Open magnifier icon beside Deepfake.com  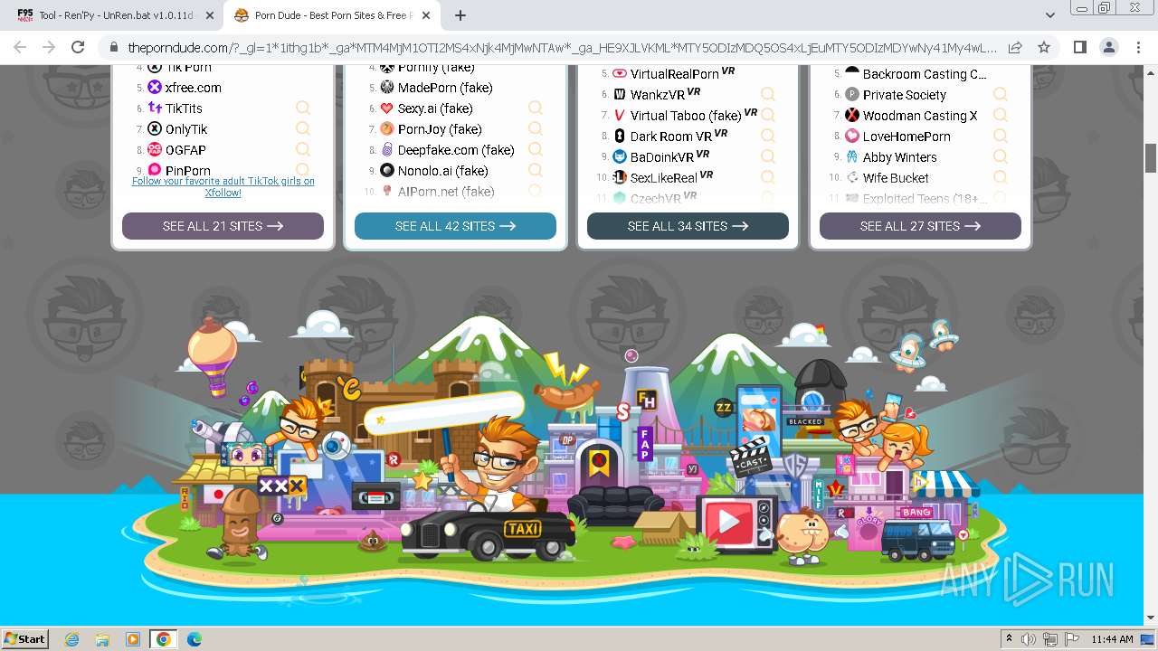(536, 149)
